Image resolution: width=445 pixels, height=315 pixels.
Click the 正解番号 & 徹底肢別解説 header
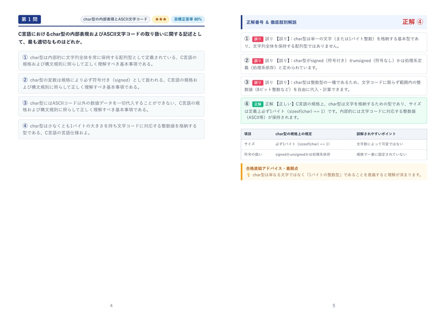[x=271, y=22]
